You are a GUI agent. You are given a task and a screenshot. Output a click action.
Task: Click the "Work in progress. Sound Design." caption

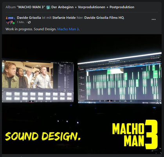point(31,29)
